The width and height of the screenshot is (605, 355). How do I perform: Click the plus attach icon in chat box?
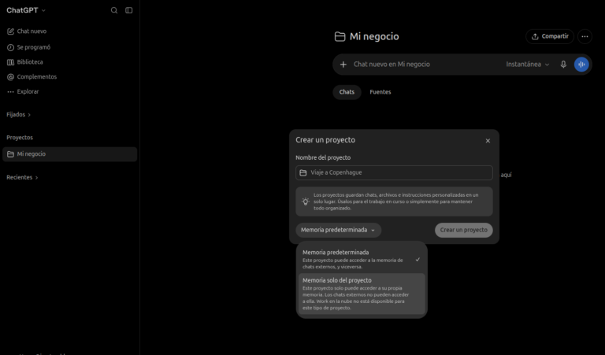(343, 65)
